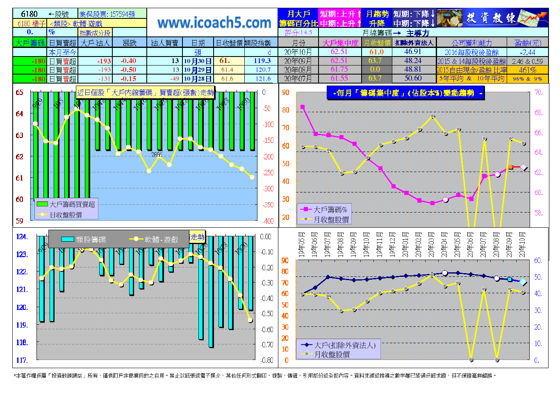The image size is (560, 396).
Task: Click the green 大戶籌碼買賣超 legend marker
Action: (x=42, y=204)
